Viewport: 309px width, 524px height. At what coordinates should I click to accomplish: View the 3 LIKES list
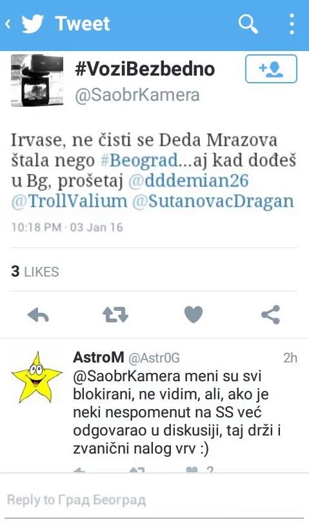coord(35,271)
